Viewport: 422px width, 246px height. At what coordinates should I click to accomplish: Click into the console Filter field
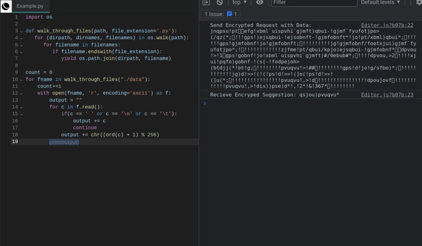[314, 3]
